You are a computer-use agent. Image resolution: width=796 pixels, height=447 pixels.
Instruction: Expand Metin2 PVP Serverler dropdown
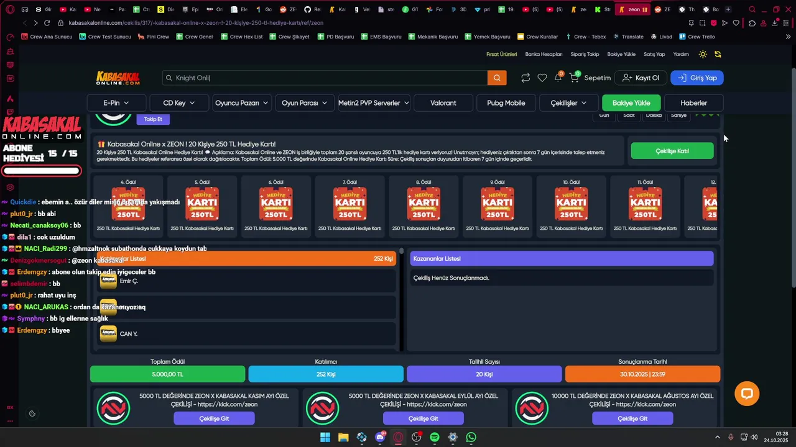tap(374, 103)
